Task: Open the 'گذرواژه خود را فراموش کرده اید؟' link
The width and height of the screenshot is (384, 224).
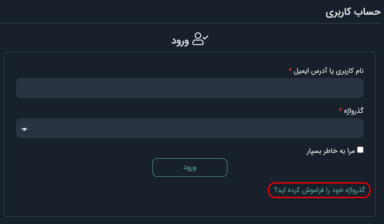Action: [320, 189]
